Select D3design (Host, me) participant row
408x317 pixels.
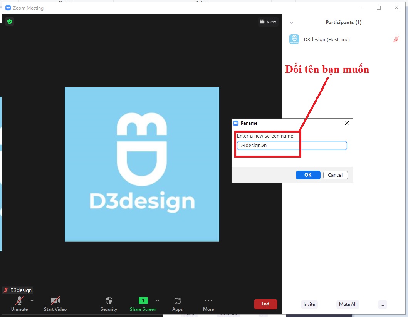pos(344,39)
